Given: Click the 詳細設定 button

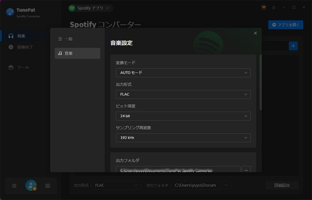Looking at the screenshot, I should click(x=282, y=185).
